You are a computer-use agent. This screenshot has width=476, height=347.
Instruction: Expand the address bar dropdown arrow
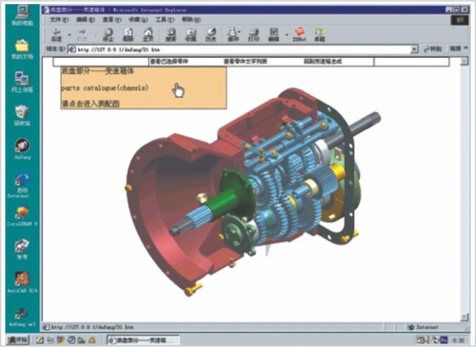pyautogui.click(x=414, y=49)
